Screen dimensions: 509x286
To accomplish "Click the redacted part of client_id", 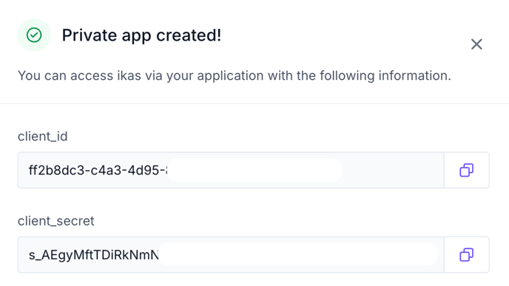I will (x=254, y=170).
